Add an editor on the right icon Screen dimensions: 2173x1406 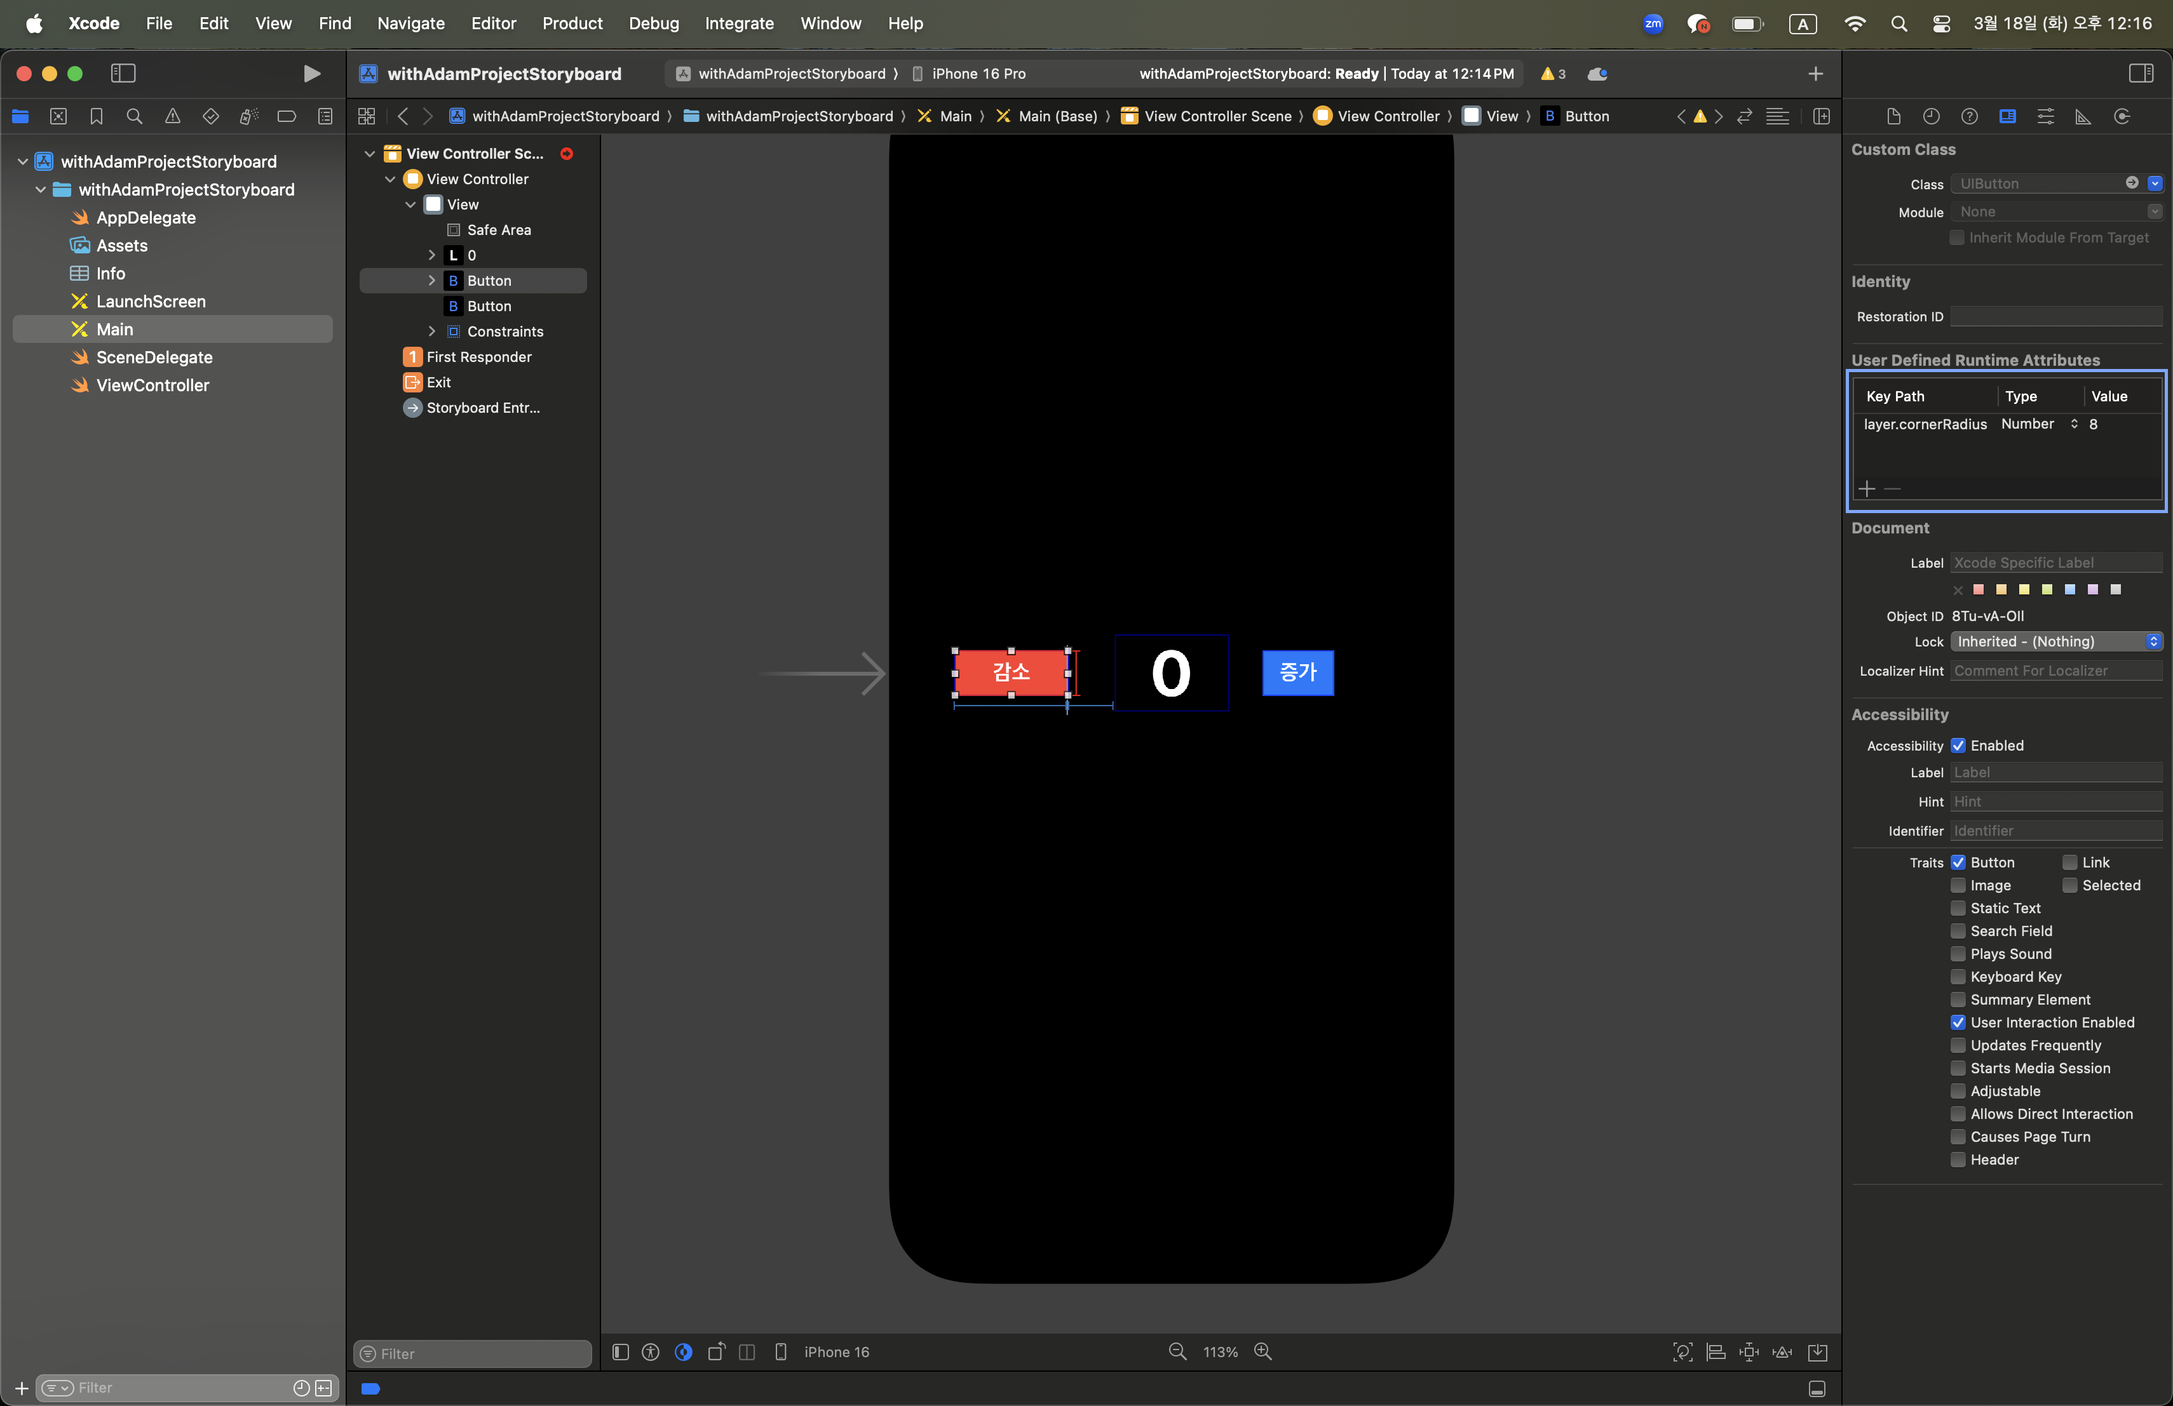pos(1820,116)
